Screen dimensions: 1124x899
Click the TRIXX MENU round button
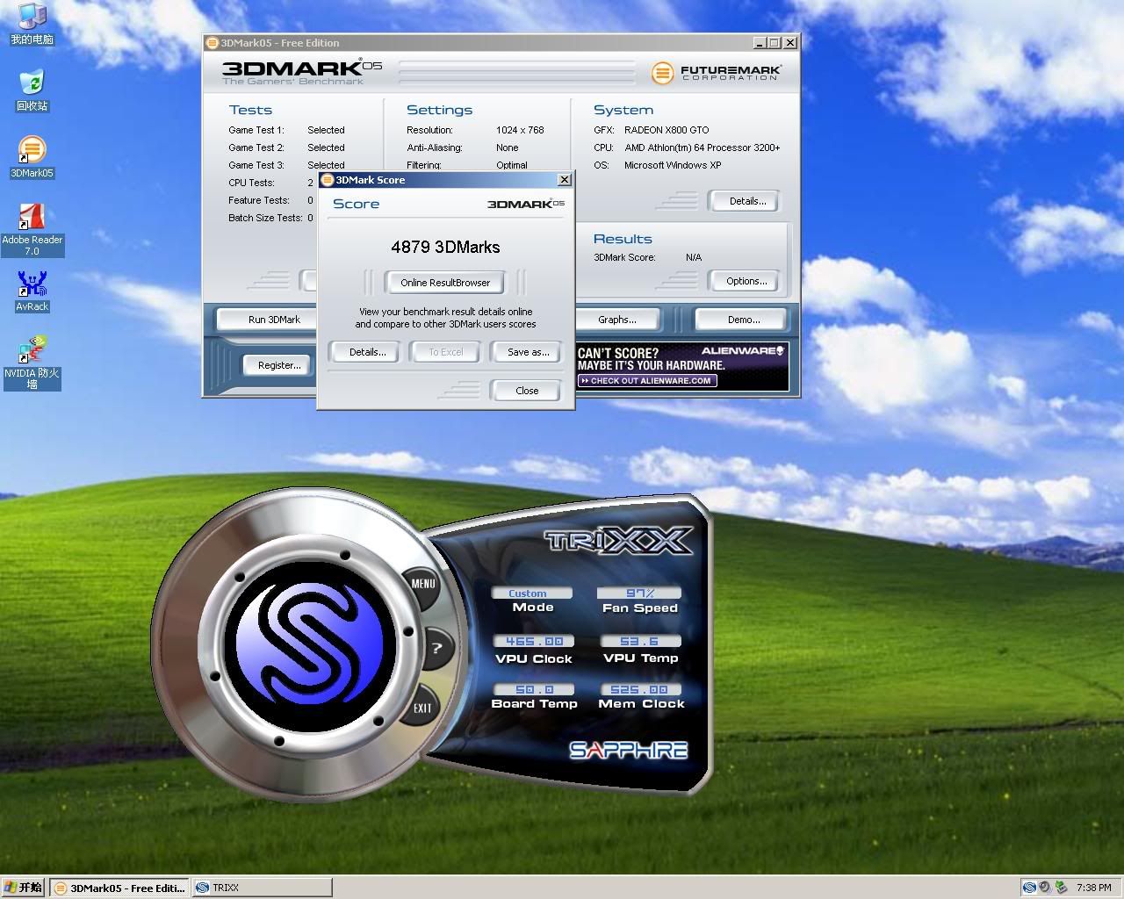422,583
